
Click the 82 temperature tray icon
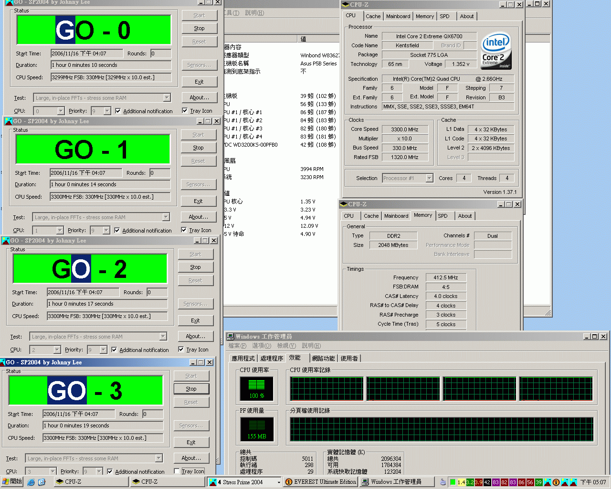[505, 482]
